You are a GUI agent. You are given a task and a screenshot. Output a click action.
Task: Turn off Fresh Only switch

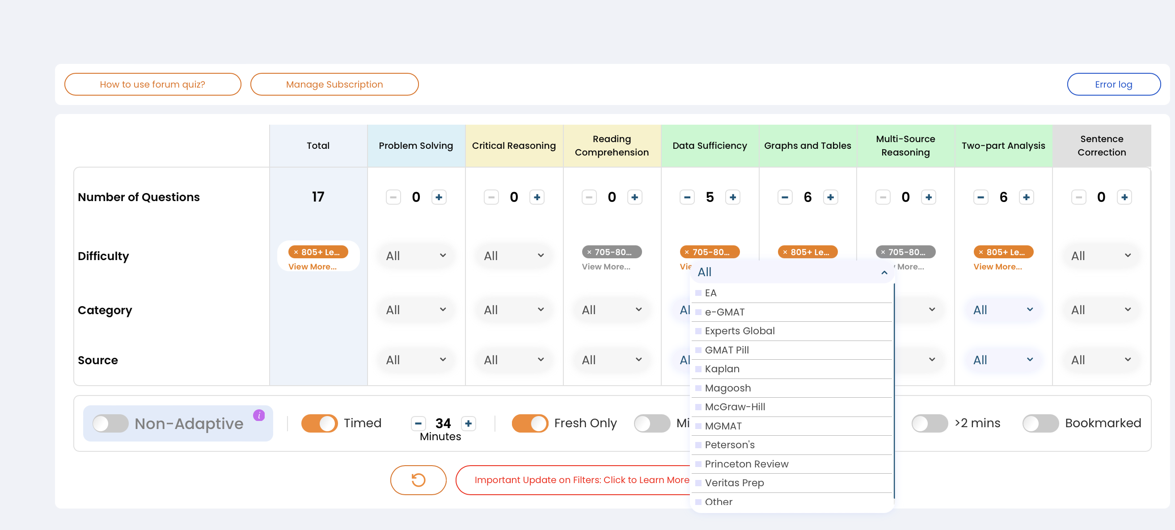[529, 423]
